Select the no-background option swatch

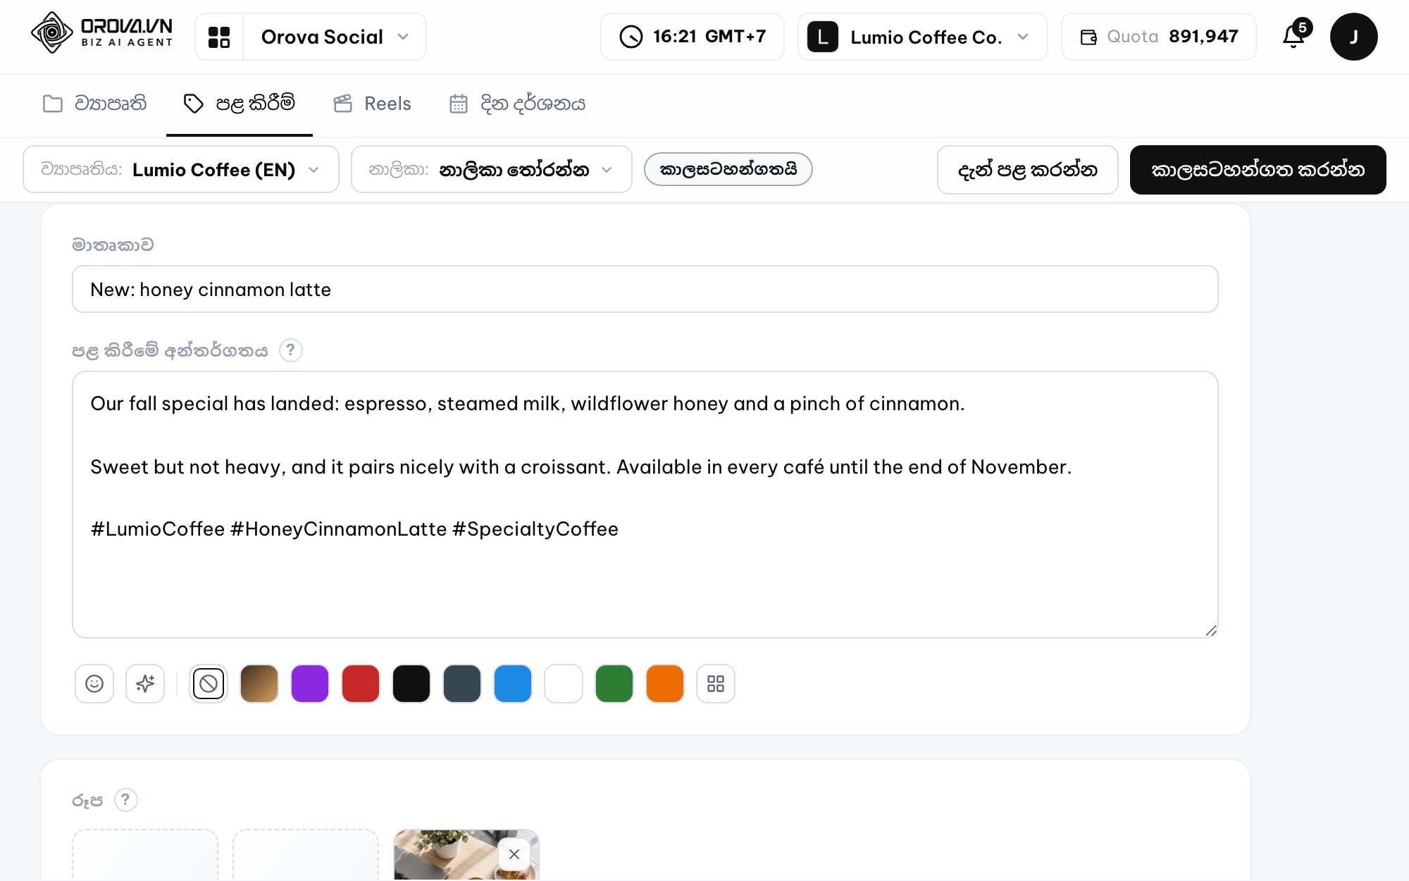click(209, 684)
